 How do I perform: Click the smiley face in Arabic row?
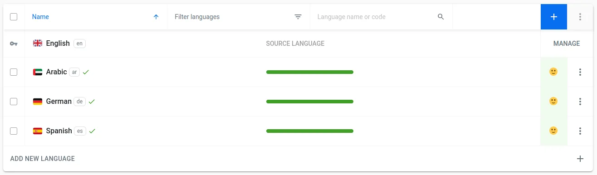tap(553, 72)
